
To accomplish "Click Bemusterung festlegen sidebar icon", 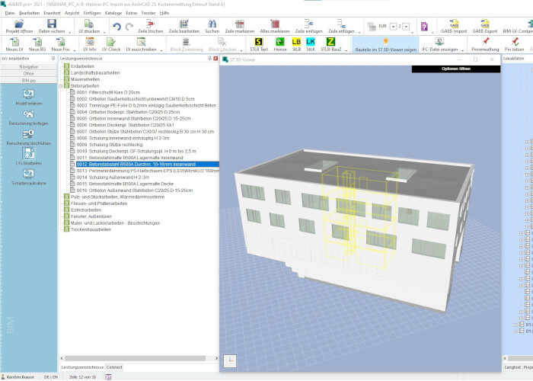I will coord(29,114).
